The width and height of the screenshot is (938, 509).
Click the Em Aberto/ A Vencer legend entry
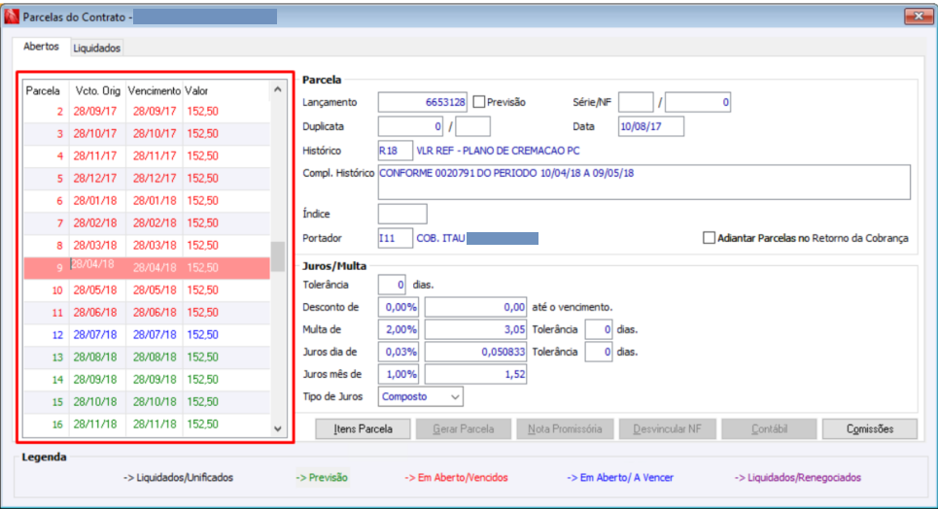tap(620, 477)
